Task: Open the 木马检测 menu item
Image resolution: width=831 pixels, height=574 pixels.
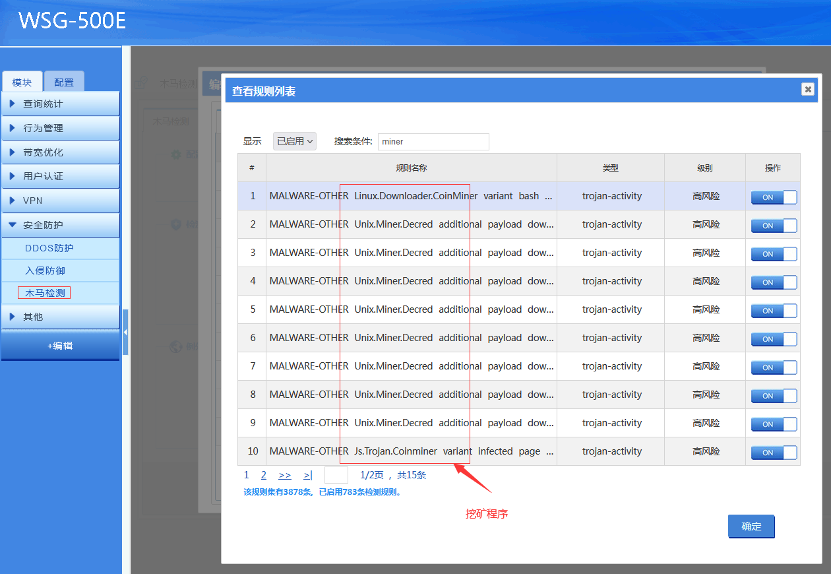Action: click(45, 293)
